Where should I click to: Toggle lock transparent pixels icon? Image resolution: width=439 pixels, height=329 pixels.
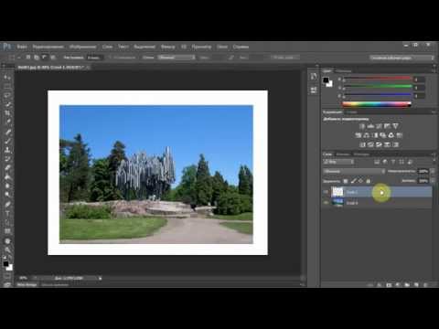[346, 181]
